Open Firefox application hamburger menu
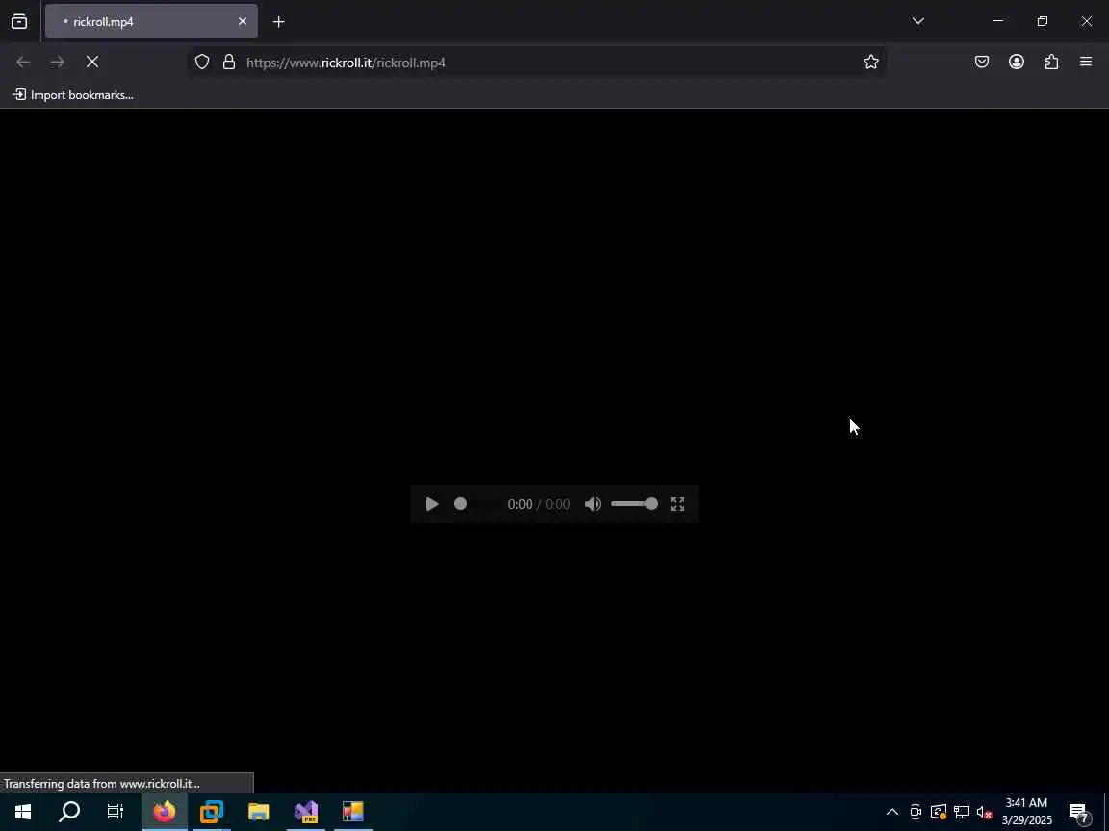This screenshot has width=1109, height=831. [x=1086, y=63]
